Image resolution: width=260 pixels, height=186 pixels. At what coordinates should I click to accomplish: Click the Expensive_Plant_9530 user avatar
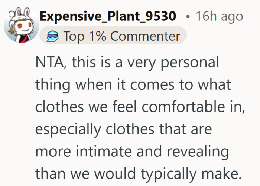(x=19, y=24)
